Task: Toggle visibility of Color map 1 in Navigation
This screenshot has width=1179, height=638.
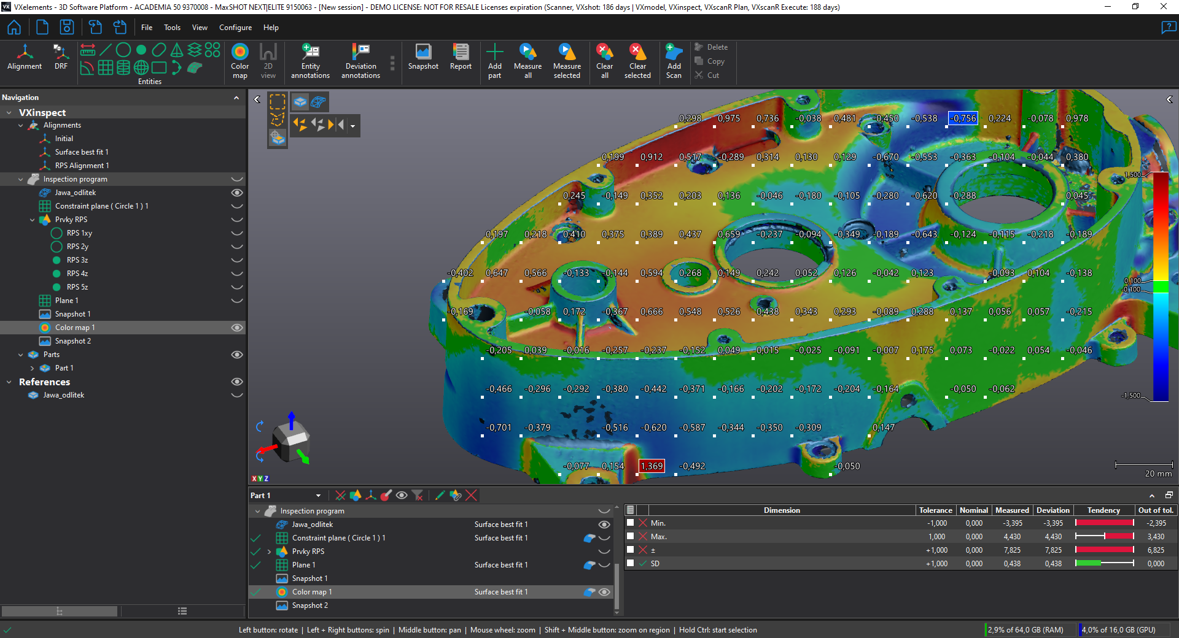Action: click(236, 328)
